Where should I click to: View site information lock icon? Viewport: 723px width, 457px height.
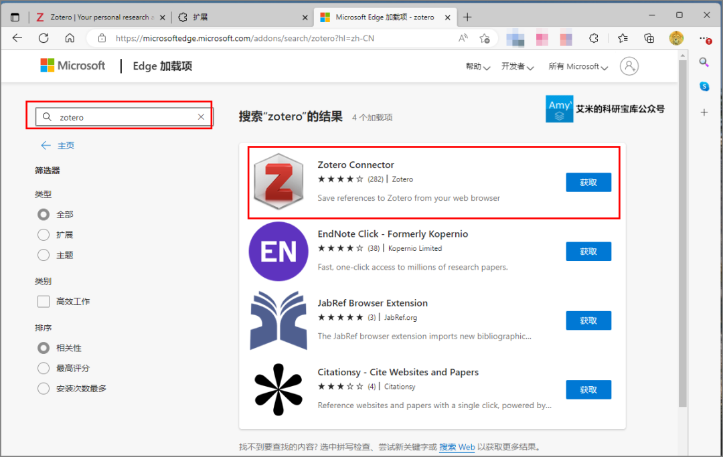pyautogui.click(x=102, y=38)
